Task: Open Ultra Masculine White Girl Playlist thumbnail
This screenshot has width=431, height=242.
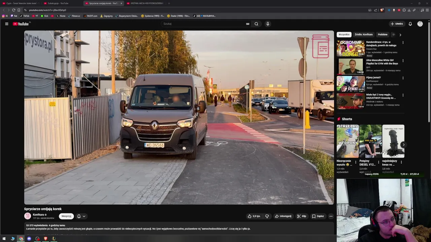Action: point(351,66)
